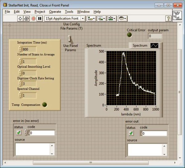Click the LabVIEW icon in title bar
This screenshot has height=168, width=185.
click(5, 5)
